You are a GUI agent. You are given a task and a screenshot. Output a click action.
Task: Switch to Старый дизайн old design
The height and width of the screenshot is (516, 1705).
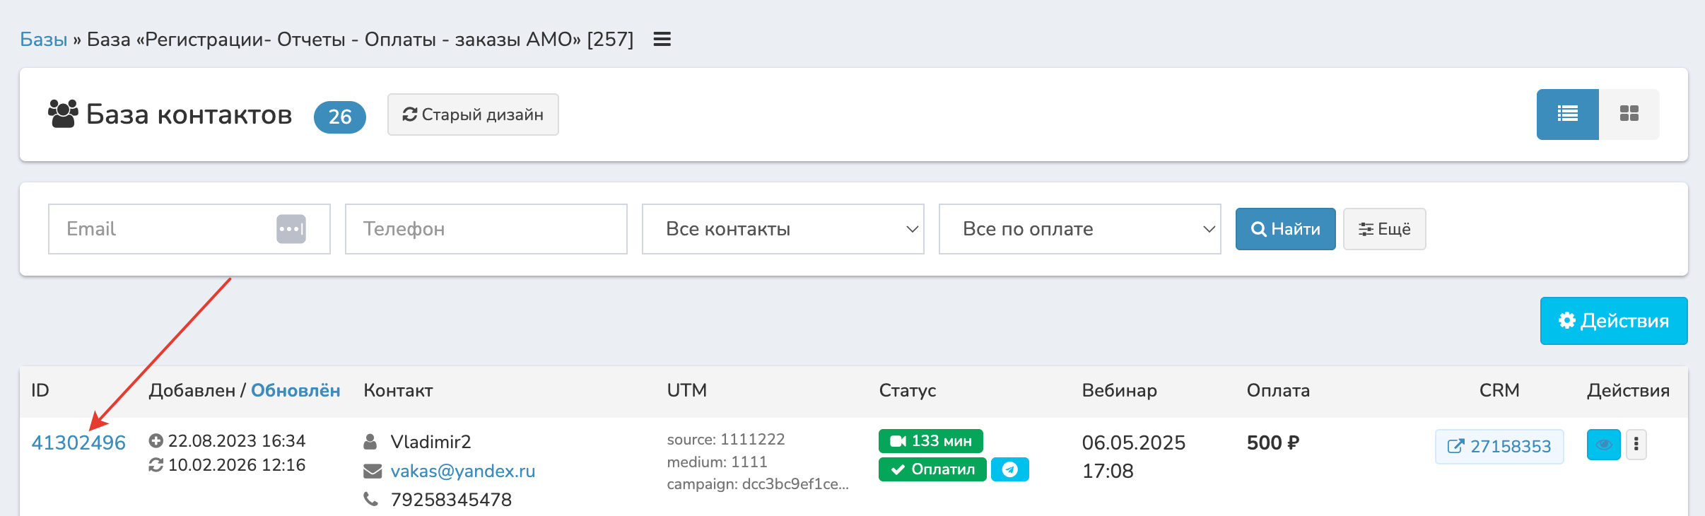473,115
